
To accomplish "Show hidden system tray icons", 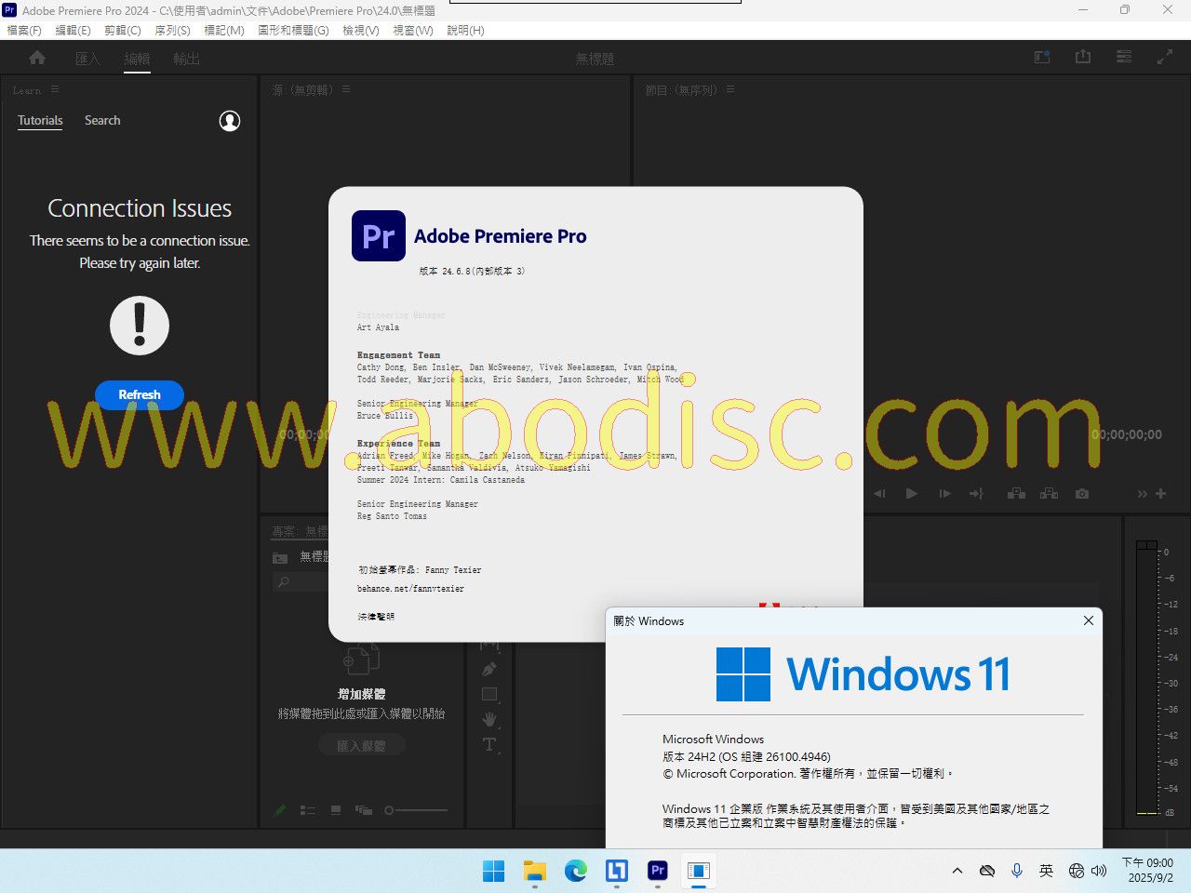I will pyautogui.click(x=957, y=871).
